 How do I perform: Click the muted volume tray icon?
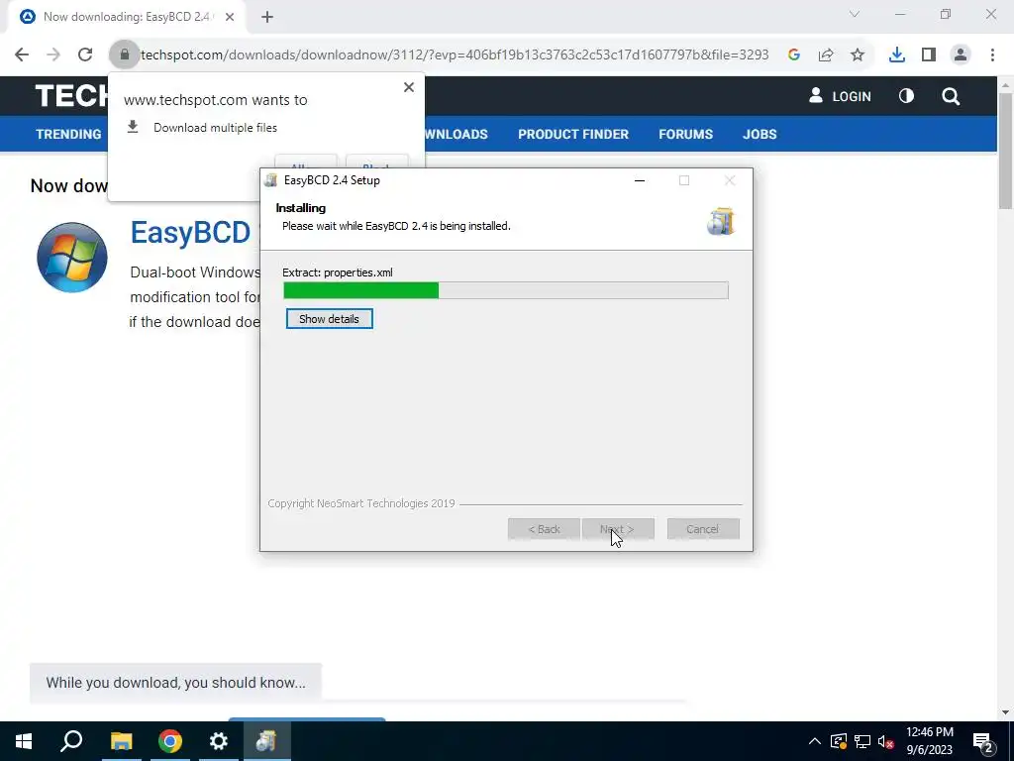click(x=886, y=741)
